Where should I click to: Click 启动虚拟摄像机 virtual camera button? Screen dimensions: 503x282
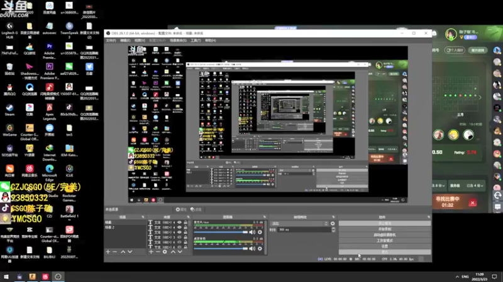point(385,235)
